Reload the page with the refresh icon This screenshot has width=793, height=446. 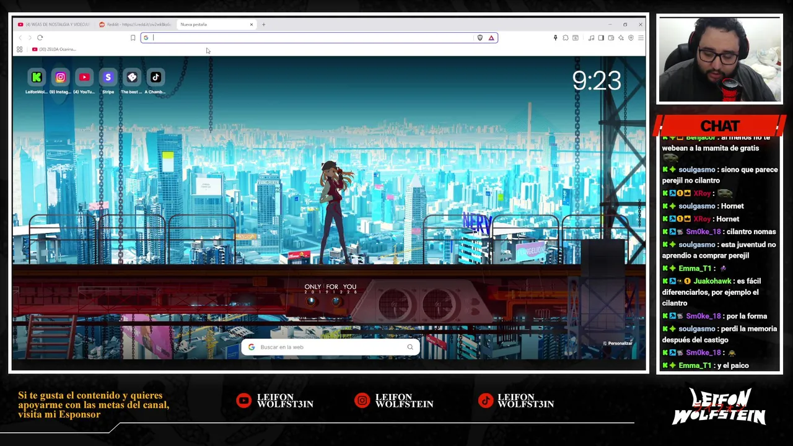tap(40, 38)
